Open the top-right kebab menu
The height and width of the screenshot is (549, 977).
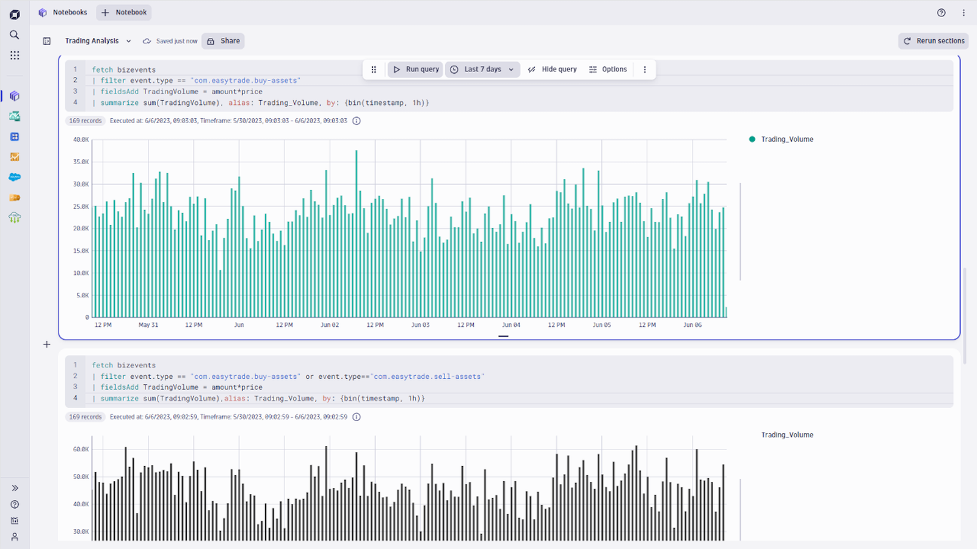coord(964,12)
